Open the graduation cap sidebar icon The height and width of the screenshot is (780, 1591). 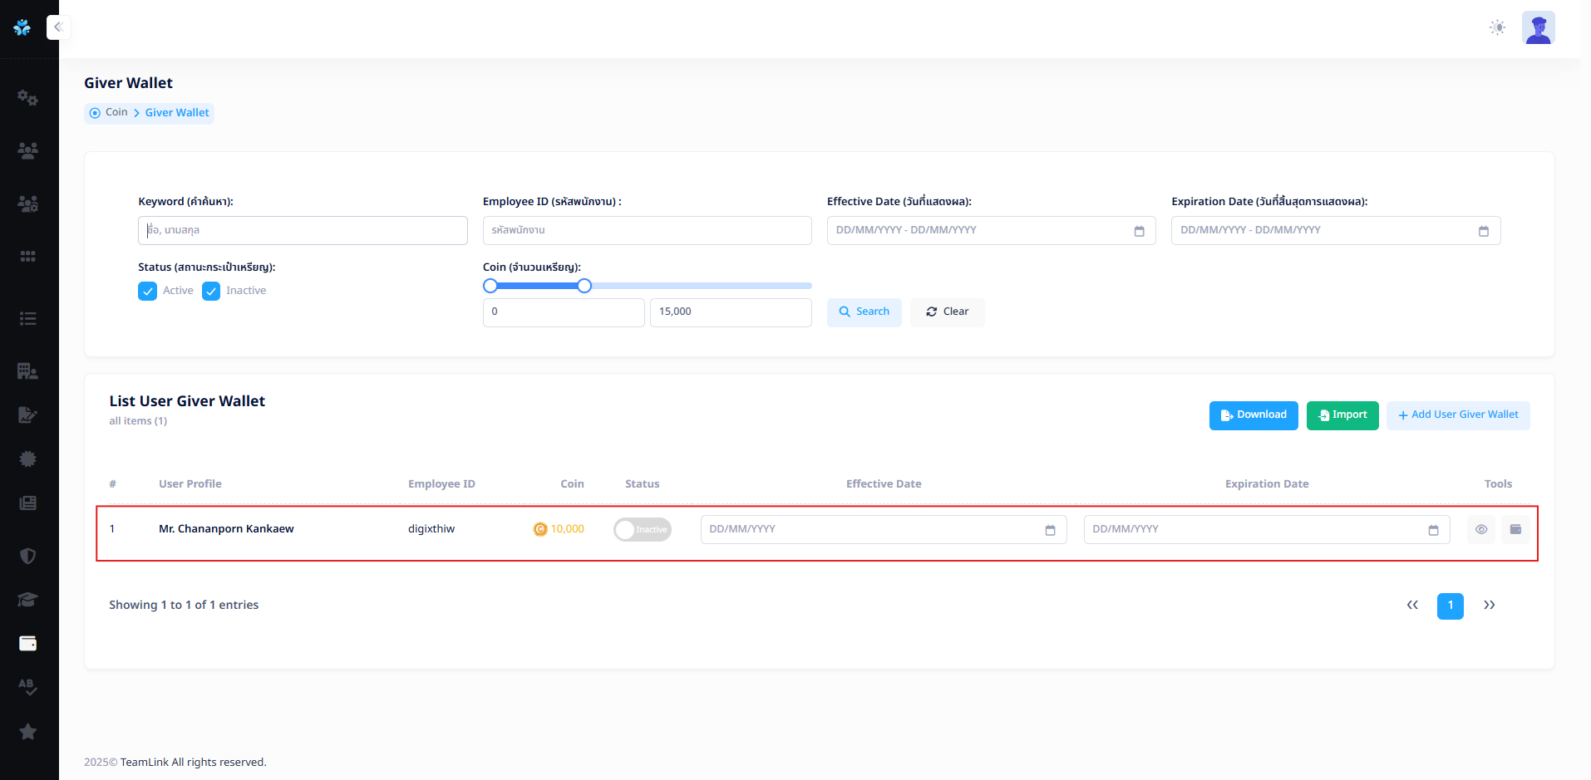27,600
